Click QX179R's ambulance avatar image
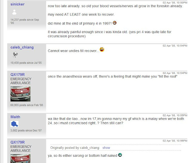Viewport: 191px width, 163px height. click(x=21, y=94)
